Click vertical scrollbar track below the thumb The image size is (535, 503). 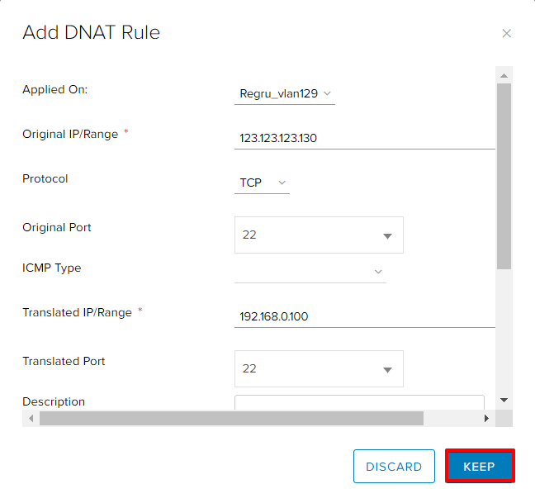coord(504,330)
